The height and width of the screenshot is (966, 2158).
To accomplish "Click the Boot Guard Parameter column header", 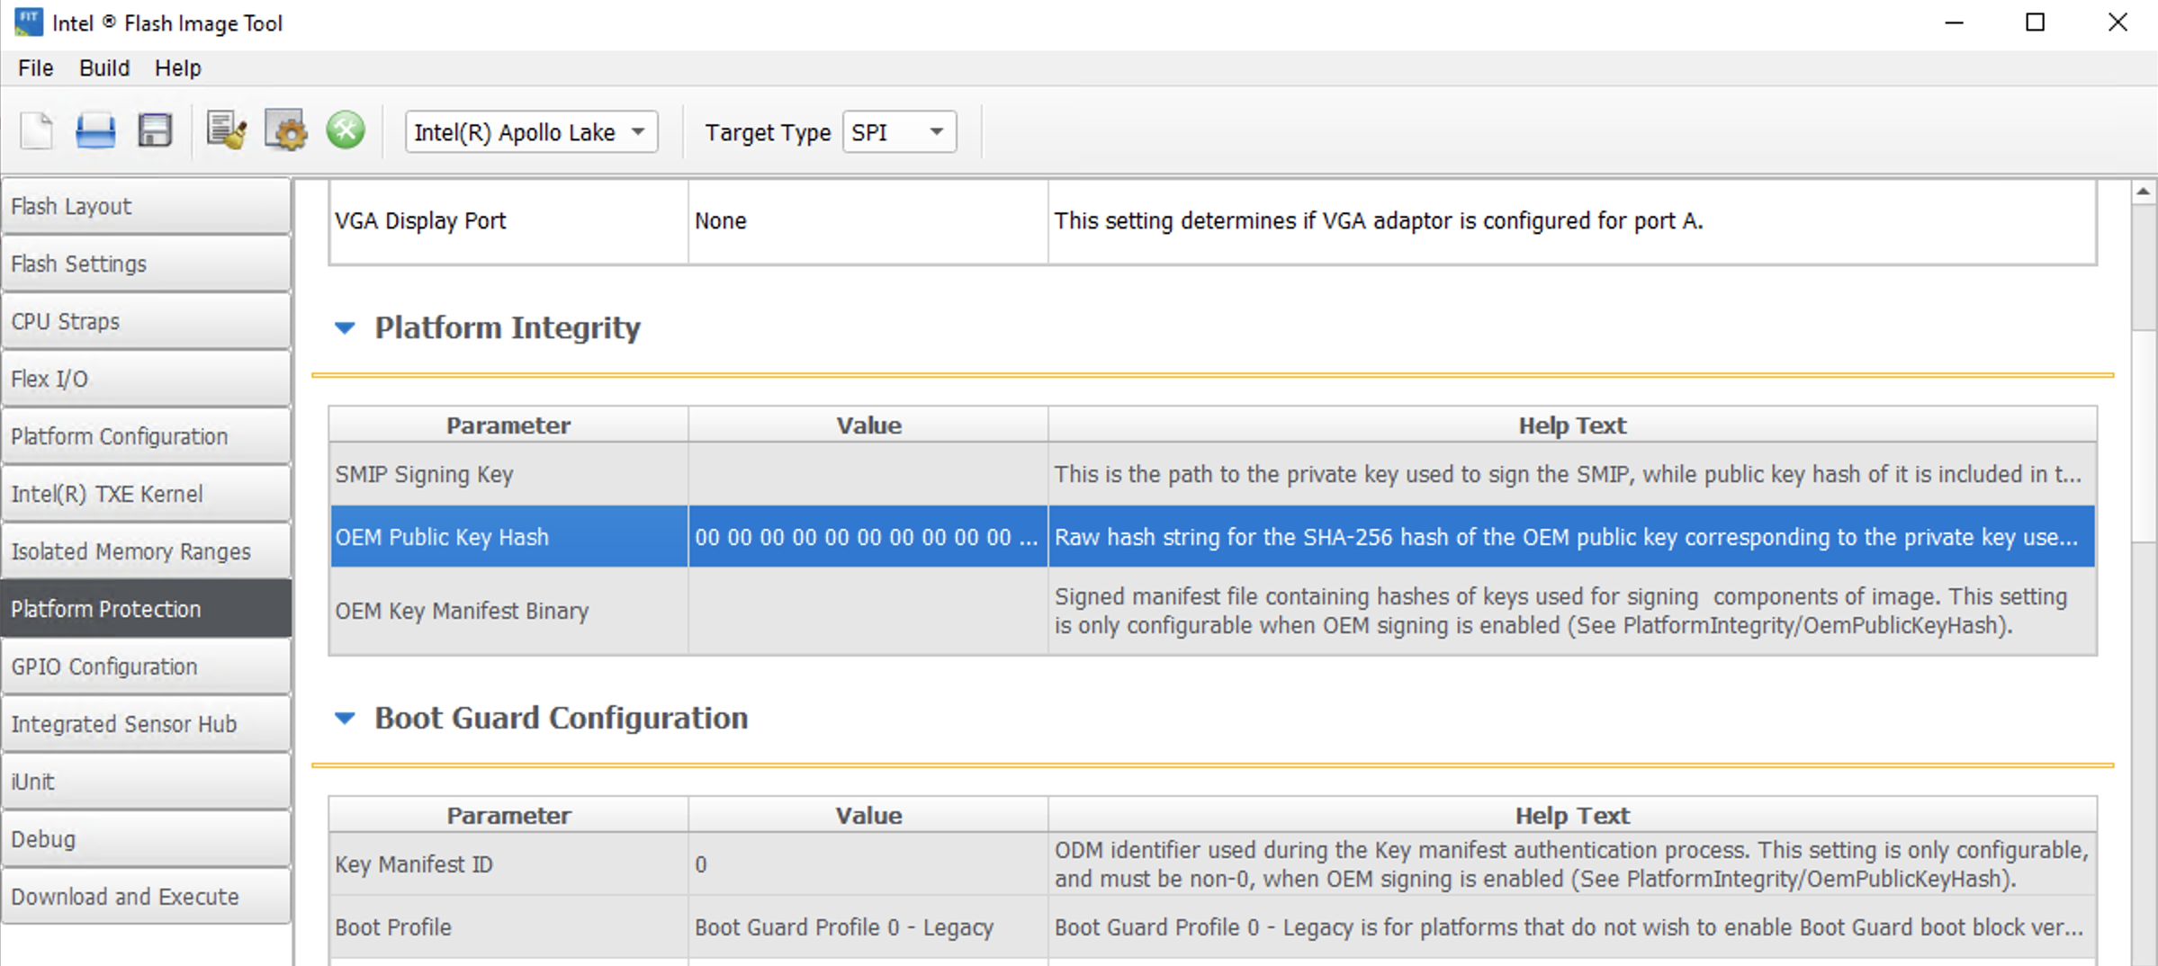I will click(x=509, y=816).
